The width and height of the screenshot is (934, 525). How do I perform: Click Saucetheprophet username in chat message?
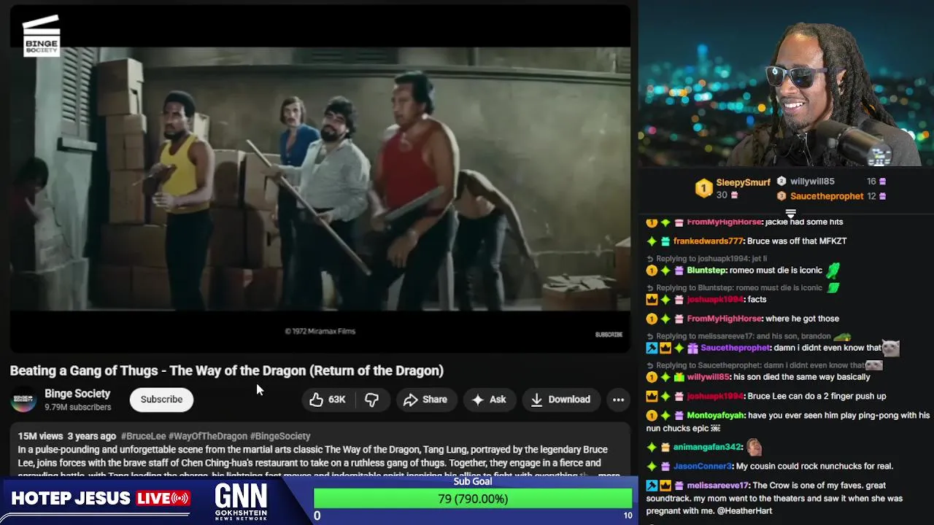coord(736,348)
